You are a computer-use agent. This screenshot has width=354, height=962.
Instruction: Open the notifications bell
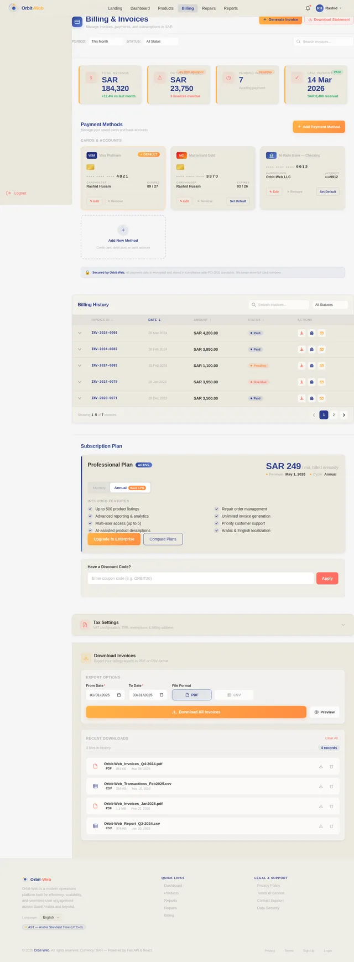tap(308, 8)
